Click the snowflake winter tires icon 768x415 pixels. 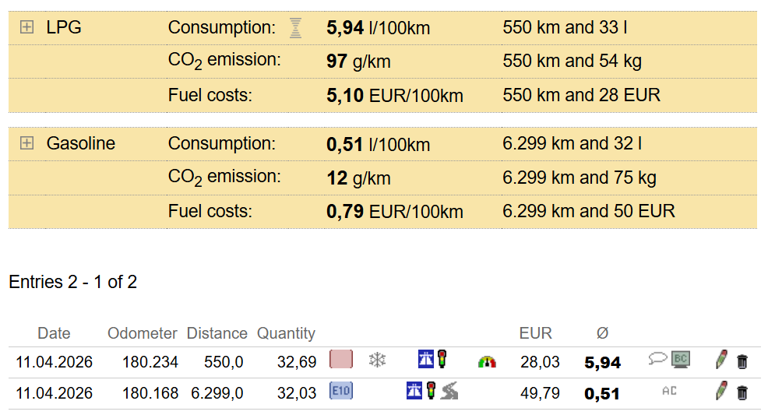tap(377, 360)
